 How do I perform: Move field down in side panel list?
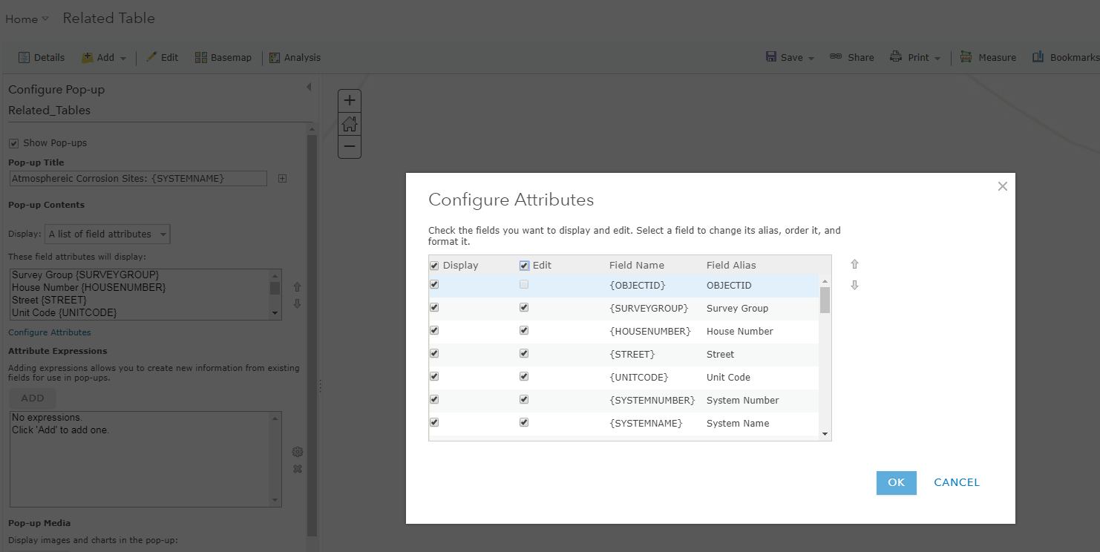pyautogui.click(x=297, y=303)
